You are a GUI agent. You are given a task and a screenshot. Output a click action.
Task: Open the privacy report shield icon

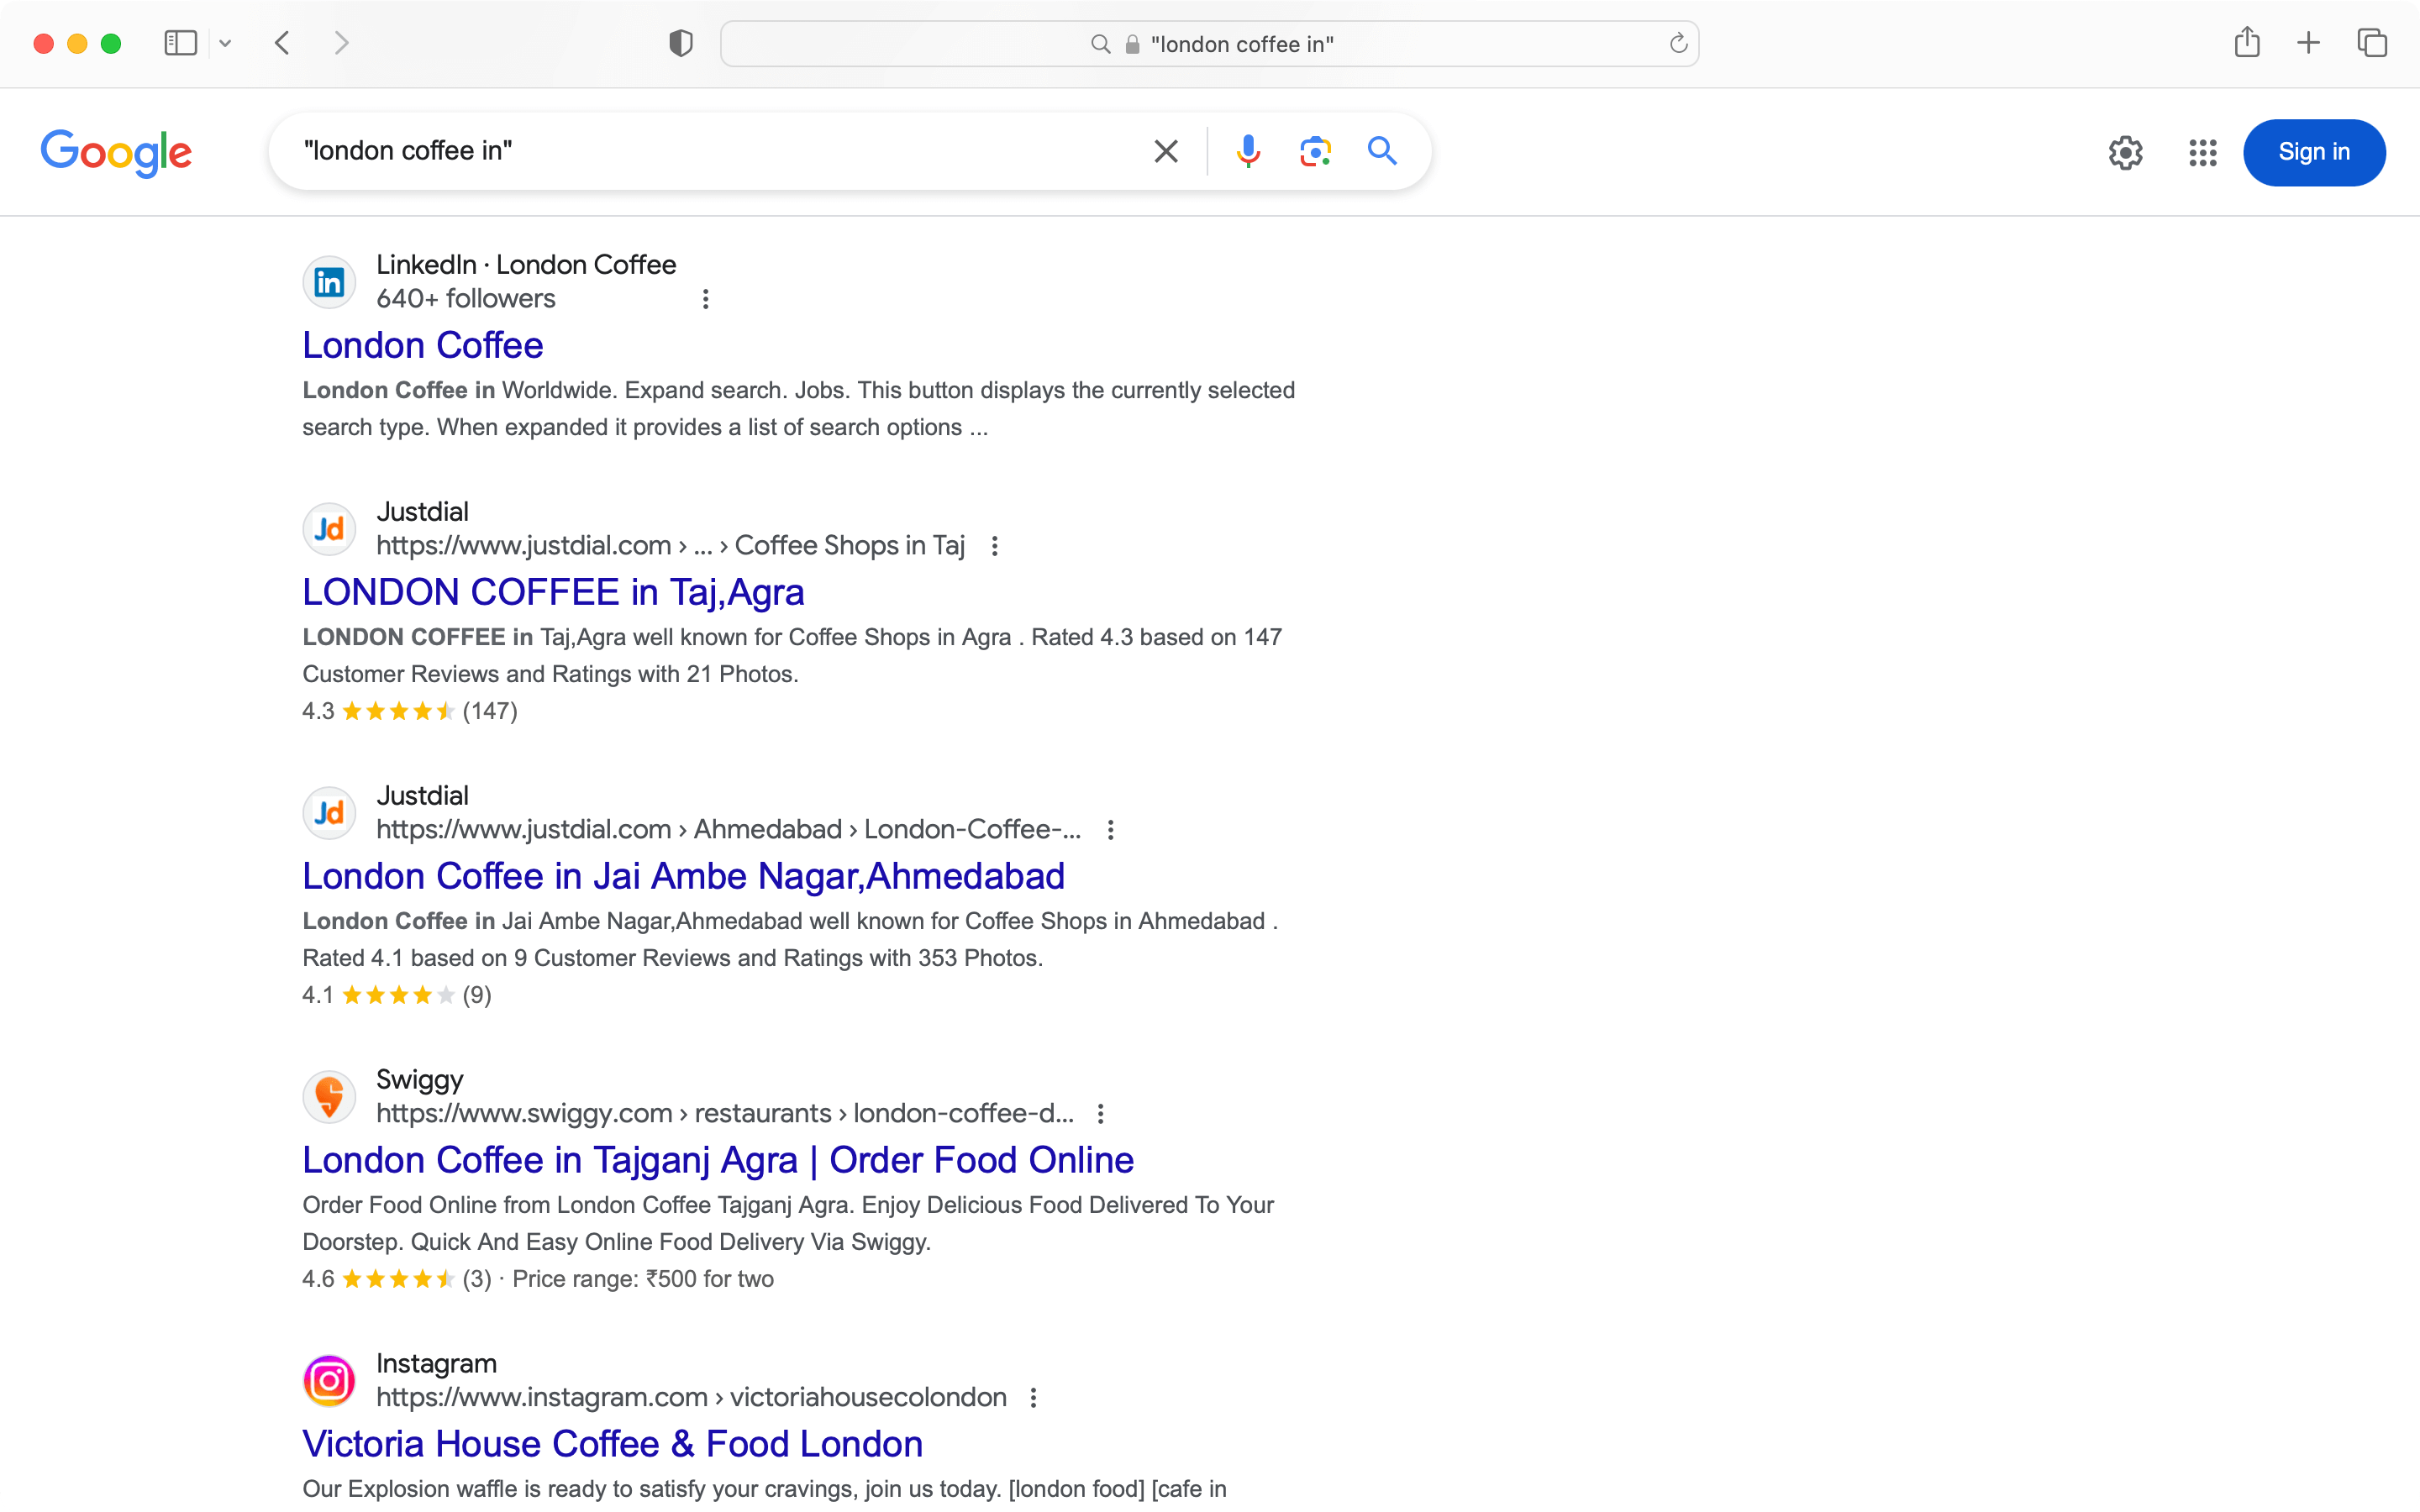point(681,43)
